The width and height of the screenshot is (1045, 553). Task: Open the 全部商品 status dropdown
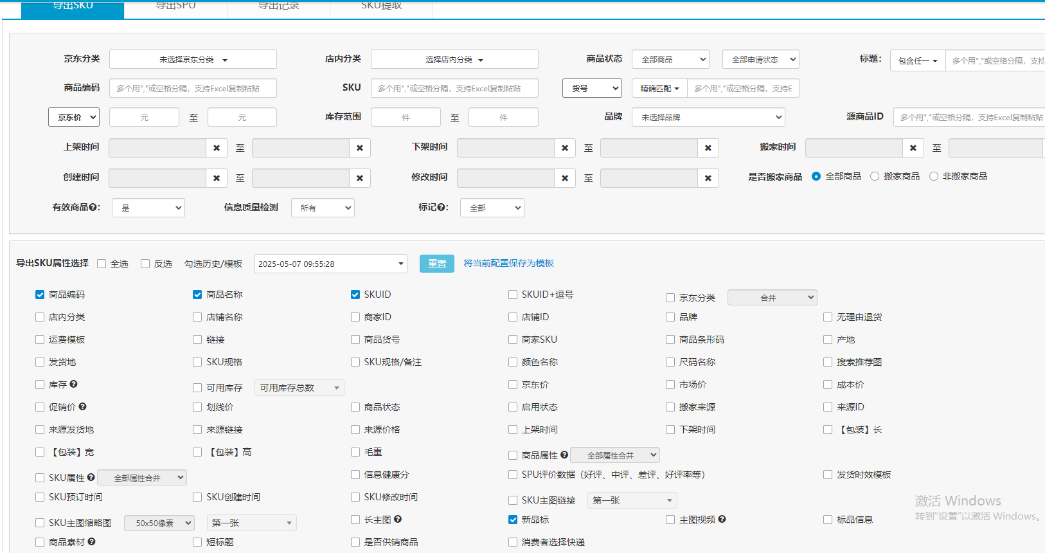pos(670,59)
